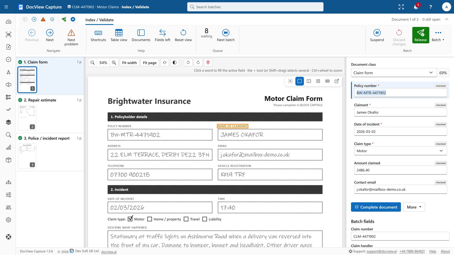Release the batch
The height and width of the screenshot is (255, 454).
point(421,35)
